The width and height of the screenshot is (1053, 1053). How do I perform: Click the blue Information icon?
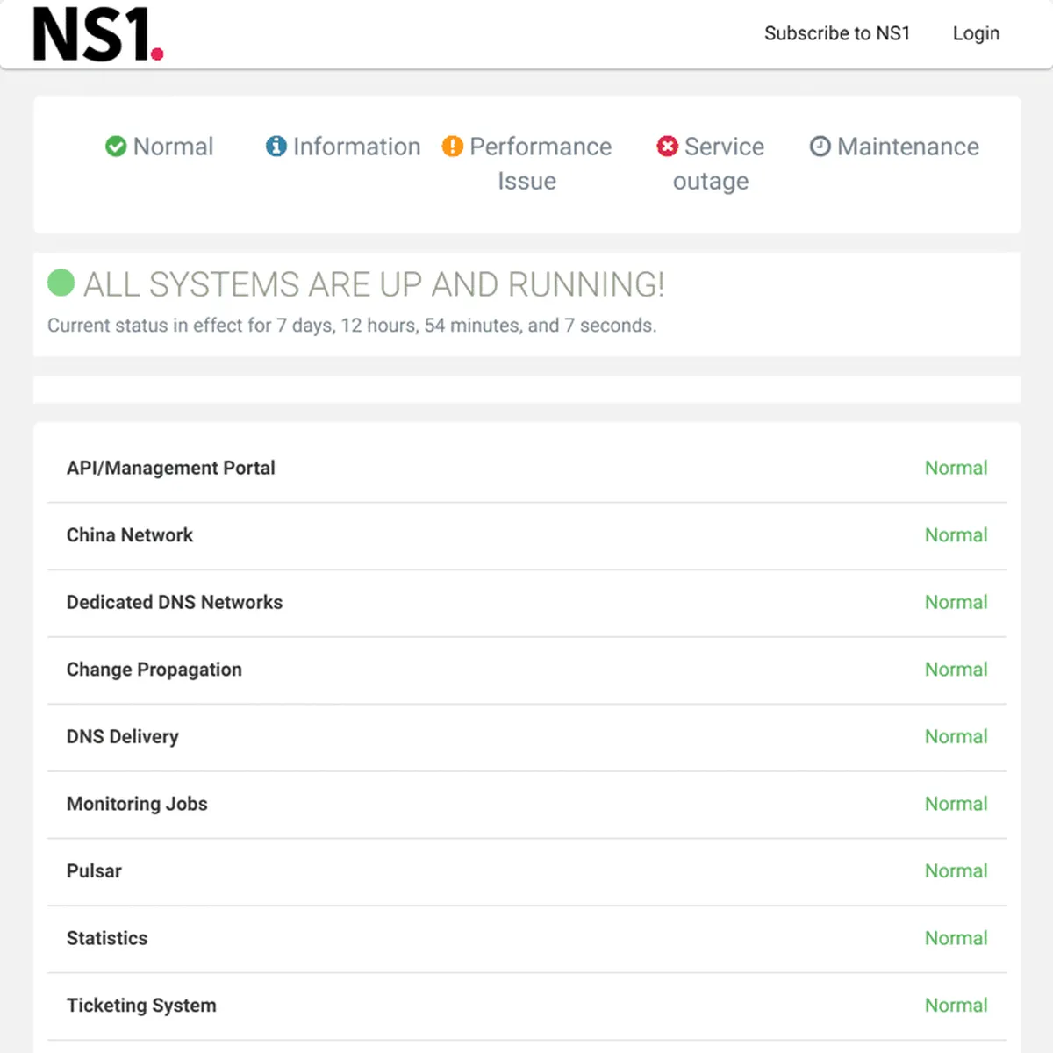click(x=276, y=147)
